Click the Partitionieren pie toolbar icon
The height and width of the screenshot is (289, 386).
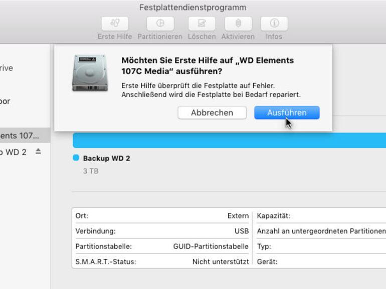(160, 23)
